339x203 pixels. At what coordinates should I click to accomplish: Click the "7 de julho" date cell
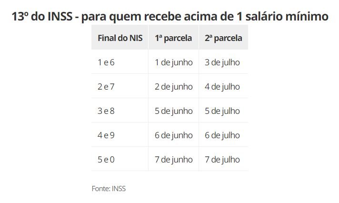[x=222, y=160]
